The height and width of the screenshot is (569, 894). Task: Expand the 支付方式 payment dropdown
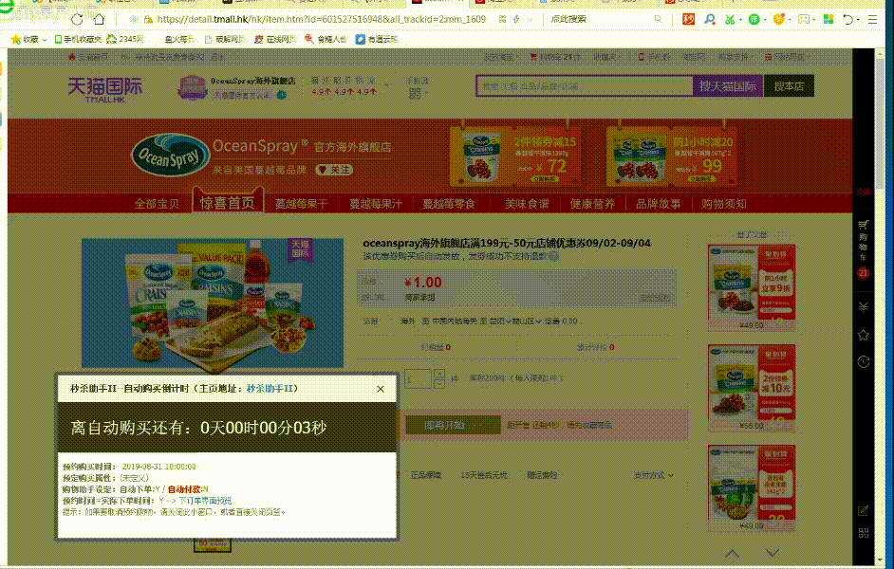[653, 475]
